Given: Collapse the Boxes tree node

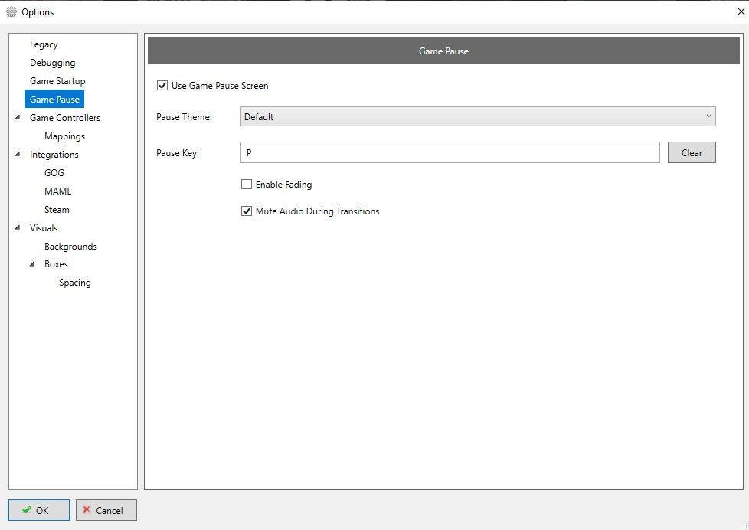Looking at the screenshot, I should click(32, 264).
